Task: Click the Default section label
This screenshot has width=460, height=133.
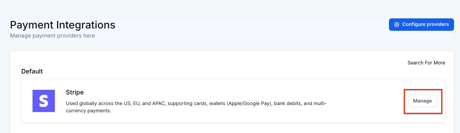Action: (32, 71)
